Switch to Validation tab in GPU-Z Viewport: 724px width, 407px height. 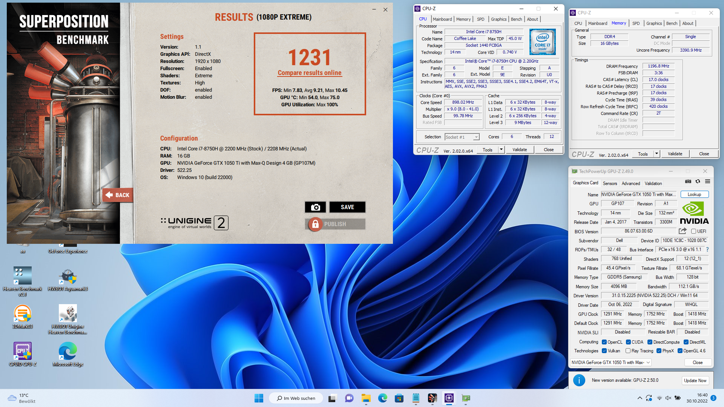coord(653,184)
